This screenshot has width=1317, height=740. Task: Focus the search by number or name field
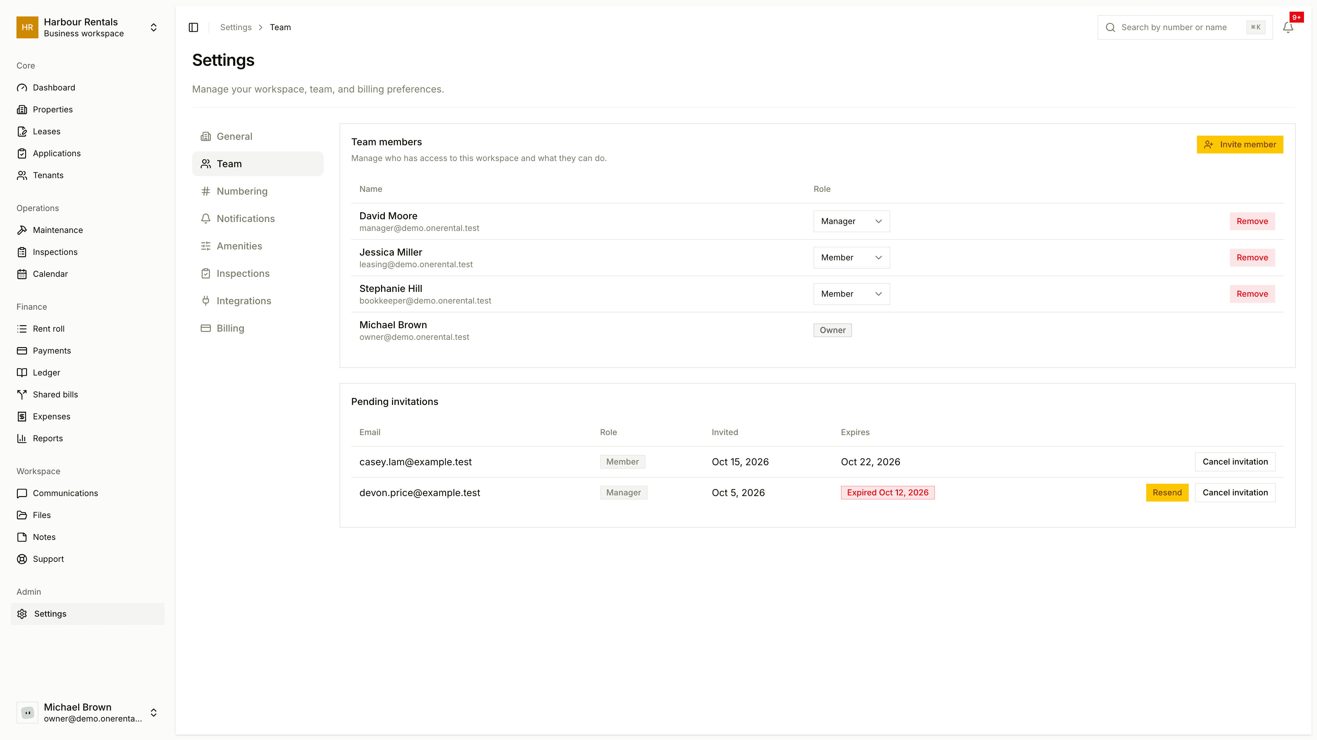click(x=1185, y=27)
